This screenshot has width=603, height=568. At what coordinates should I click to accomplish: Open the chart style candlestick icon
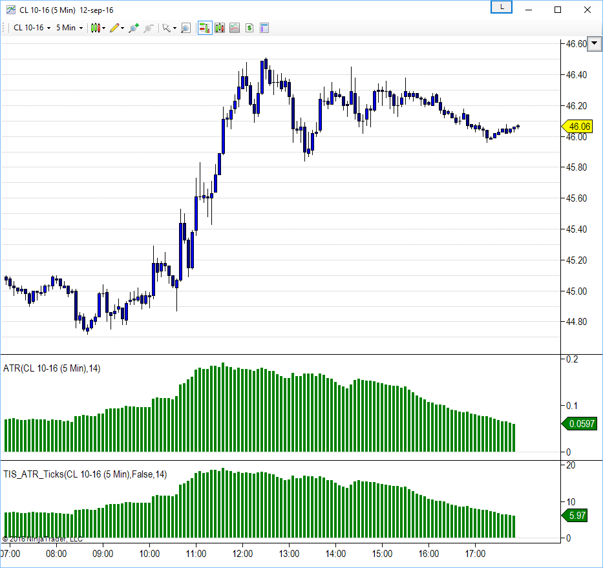point(96,28)
